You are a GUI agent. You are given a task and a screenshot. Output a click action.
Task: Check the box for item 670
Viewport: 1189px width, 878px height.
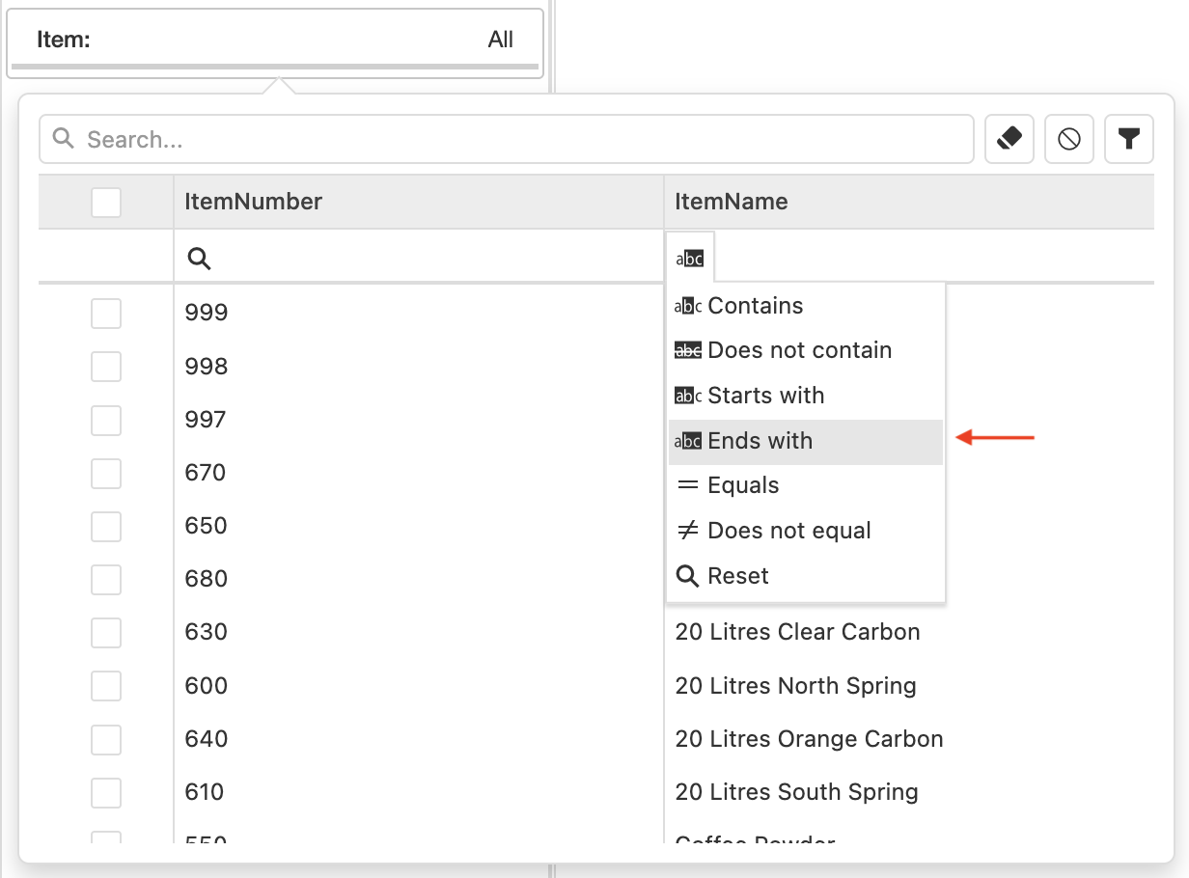(106, 474)
